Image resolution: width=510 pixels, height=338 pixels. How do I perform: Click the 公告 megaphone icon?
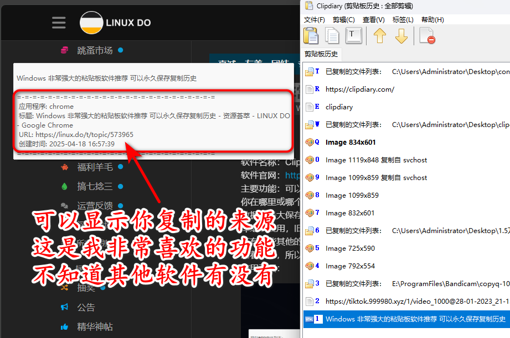click(x=64, y=307)
